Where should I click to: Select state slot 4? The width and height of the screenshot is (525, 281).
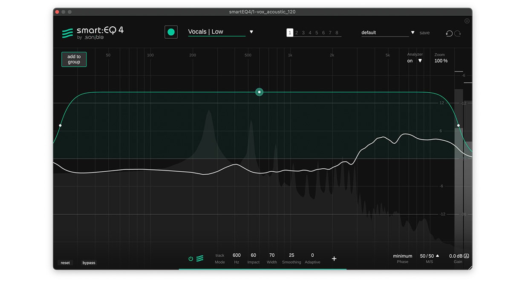point(310,33)
